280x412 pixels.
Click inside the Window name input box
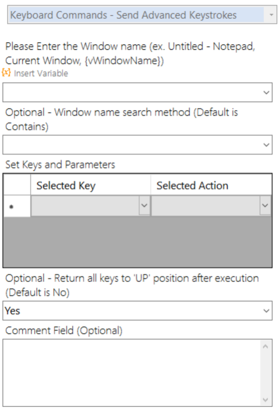pyautogui.click(x=131, y=92)
